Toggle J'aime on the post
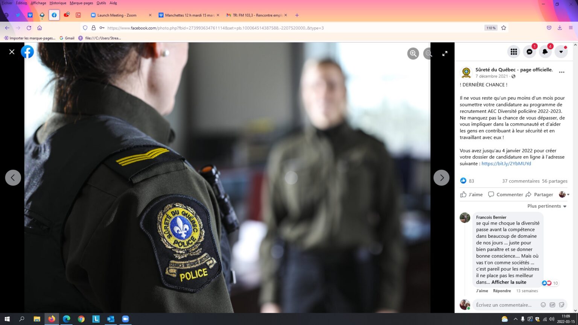This screenshot has height=325, width=578. tap(472, 194)
